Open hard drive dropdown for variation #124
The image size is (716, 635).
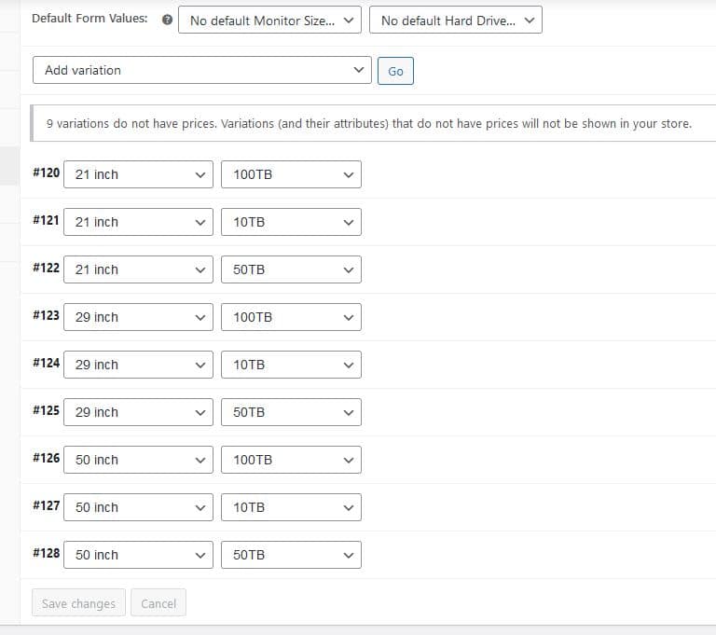coord(291,365)
